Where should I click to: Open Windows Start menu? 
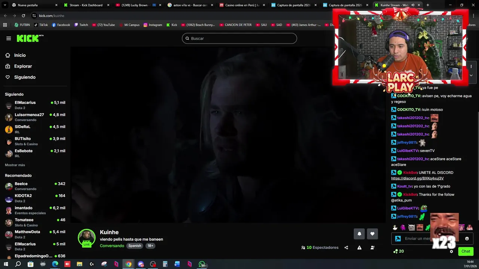coord(6,264)
